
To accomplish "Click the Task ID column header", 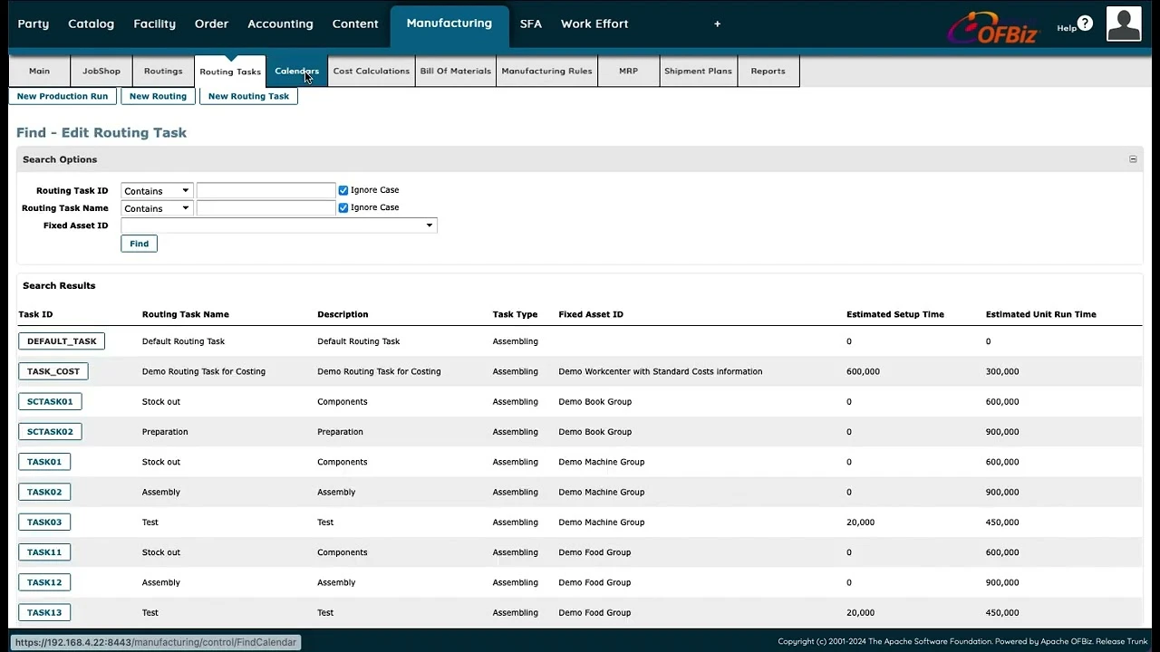I will pos(35,314).
